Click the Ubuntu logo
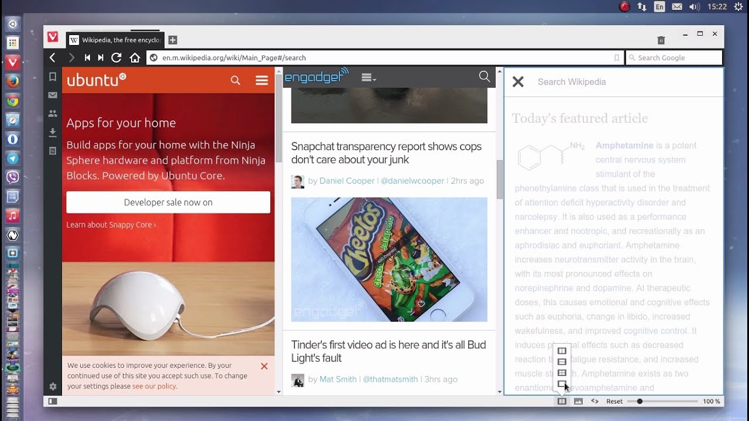 tap(97, 80)
